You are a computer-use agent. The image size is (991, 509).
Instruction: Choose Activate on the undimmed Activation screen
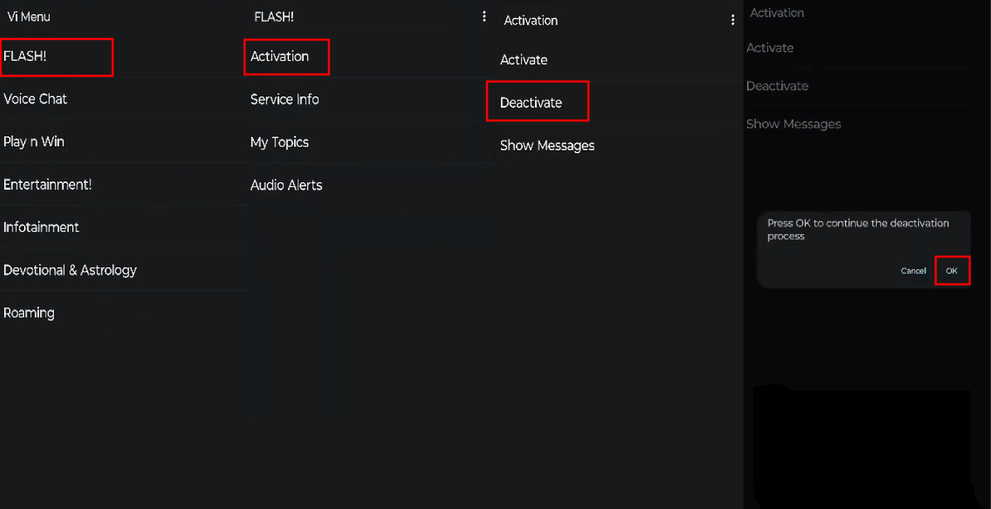coord(523,60)
